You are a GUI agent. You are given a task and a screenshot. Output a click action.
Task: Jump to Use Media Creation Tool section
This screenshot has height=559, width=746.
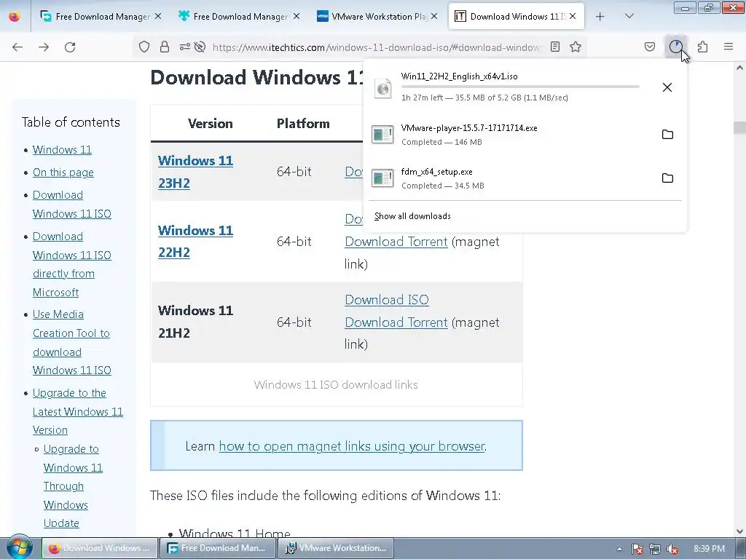click(x=72, y=342)
